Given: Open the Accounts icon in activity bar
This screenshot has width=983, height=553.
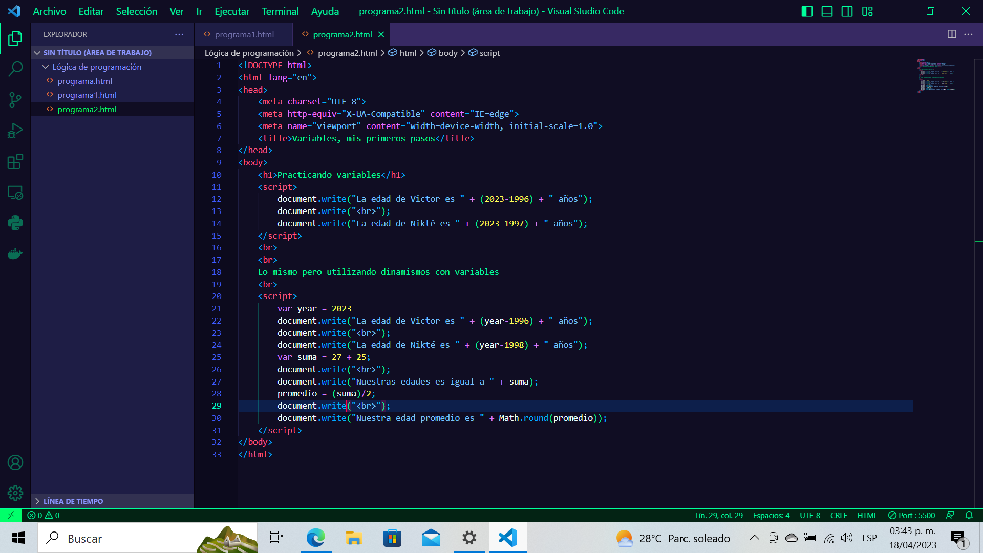Looking at the screenshot, I should click(x=15, y=462).
